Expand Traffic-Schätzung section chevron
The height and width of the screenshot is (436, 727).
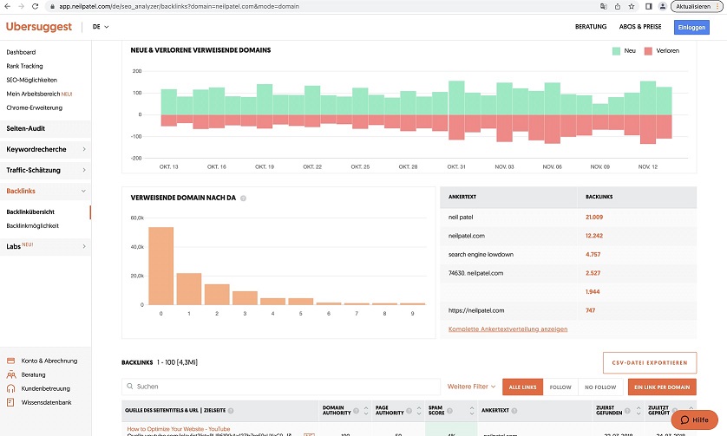click(x=84, y=170)
